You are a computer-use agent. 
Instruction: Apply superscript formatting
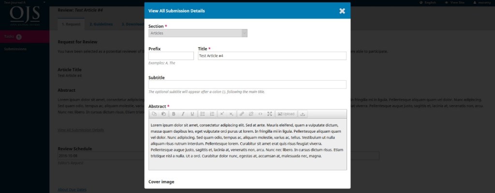click(x=222, y=114)
